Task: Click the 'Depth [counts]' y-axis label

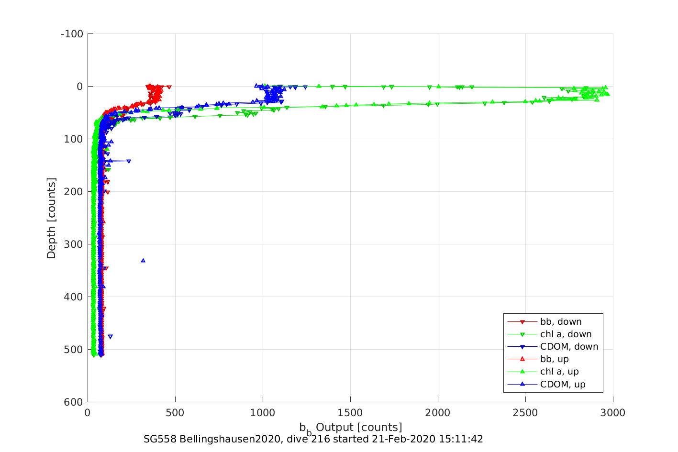Action: [x=51, y=218]
